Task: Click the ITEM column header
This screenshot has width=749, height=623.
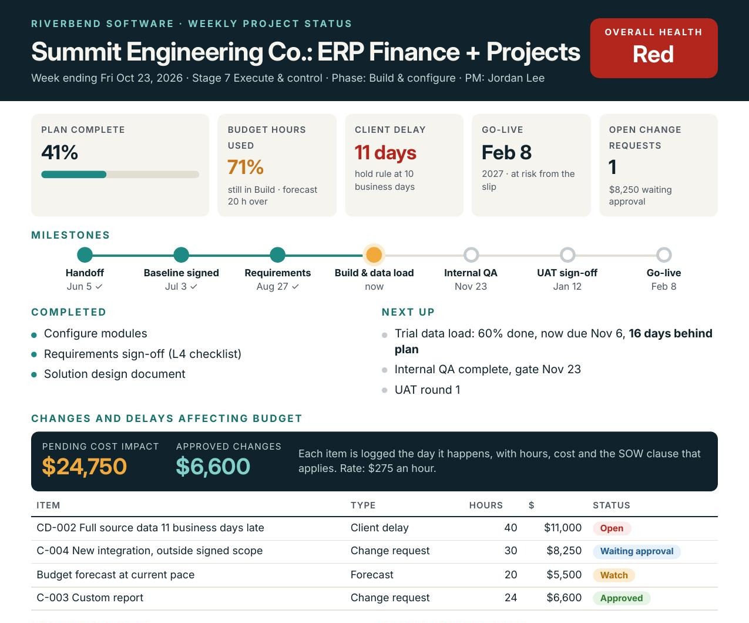Action: click(x=48, y=505)
